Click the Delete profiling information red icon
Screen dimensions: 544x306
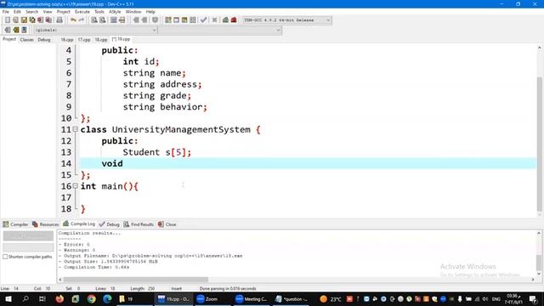coord(234,20)
